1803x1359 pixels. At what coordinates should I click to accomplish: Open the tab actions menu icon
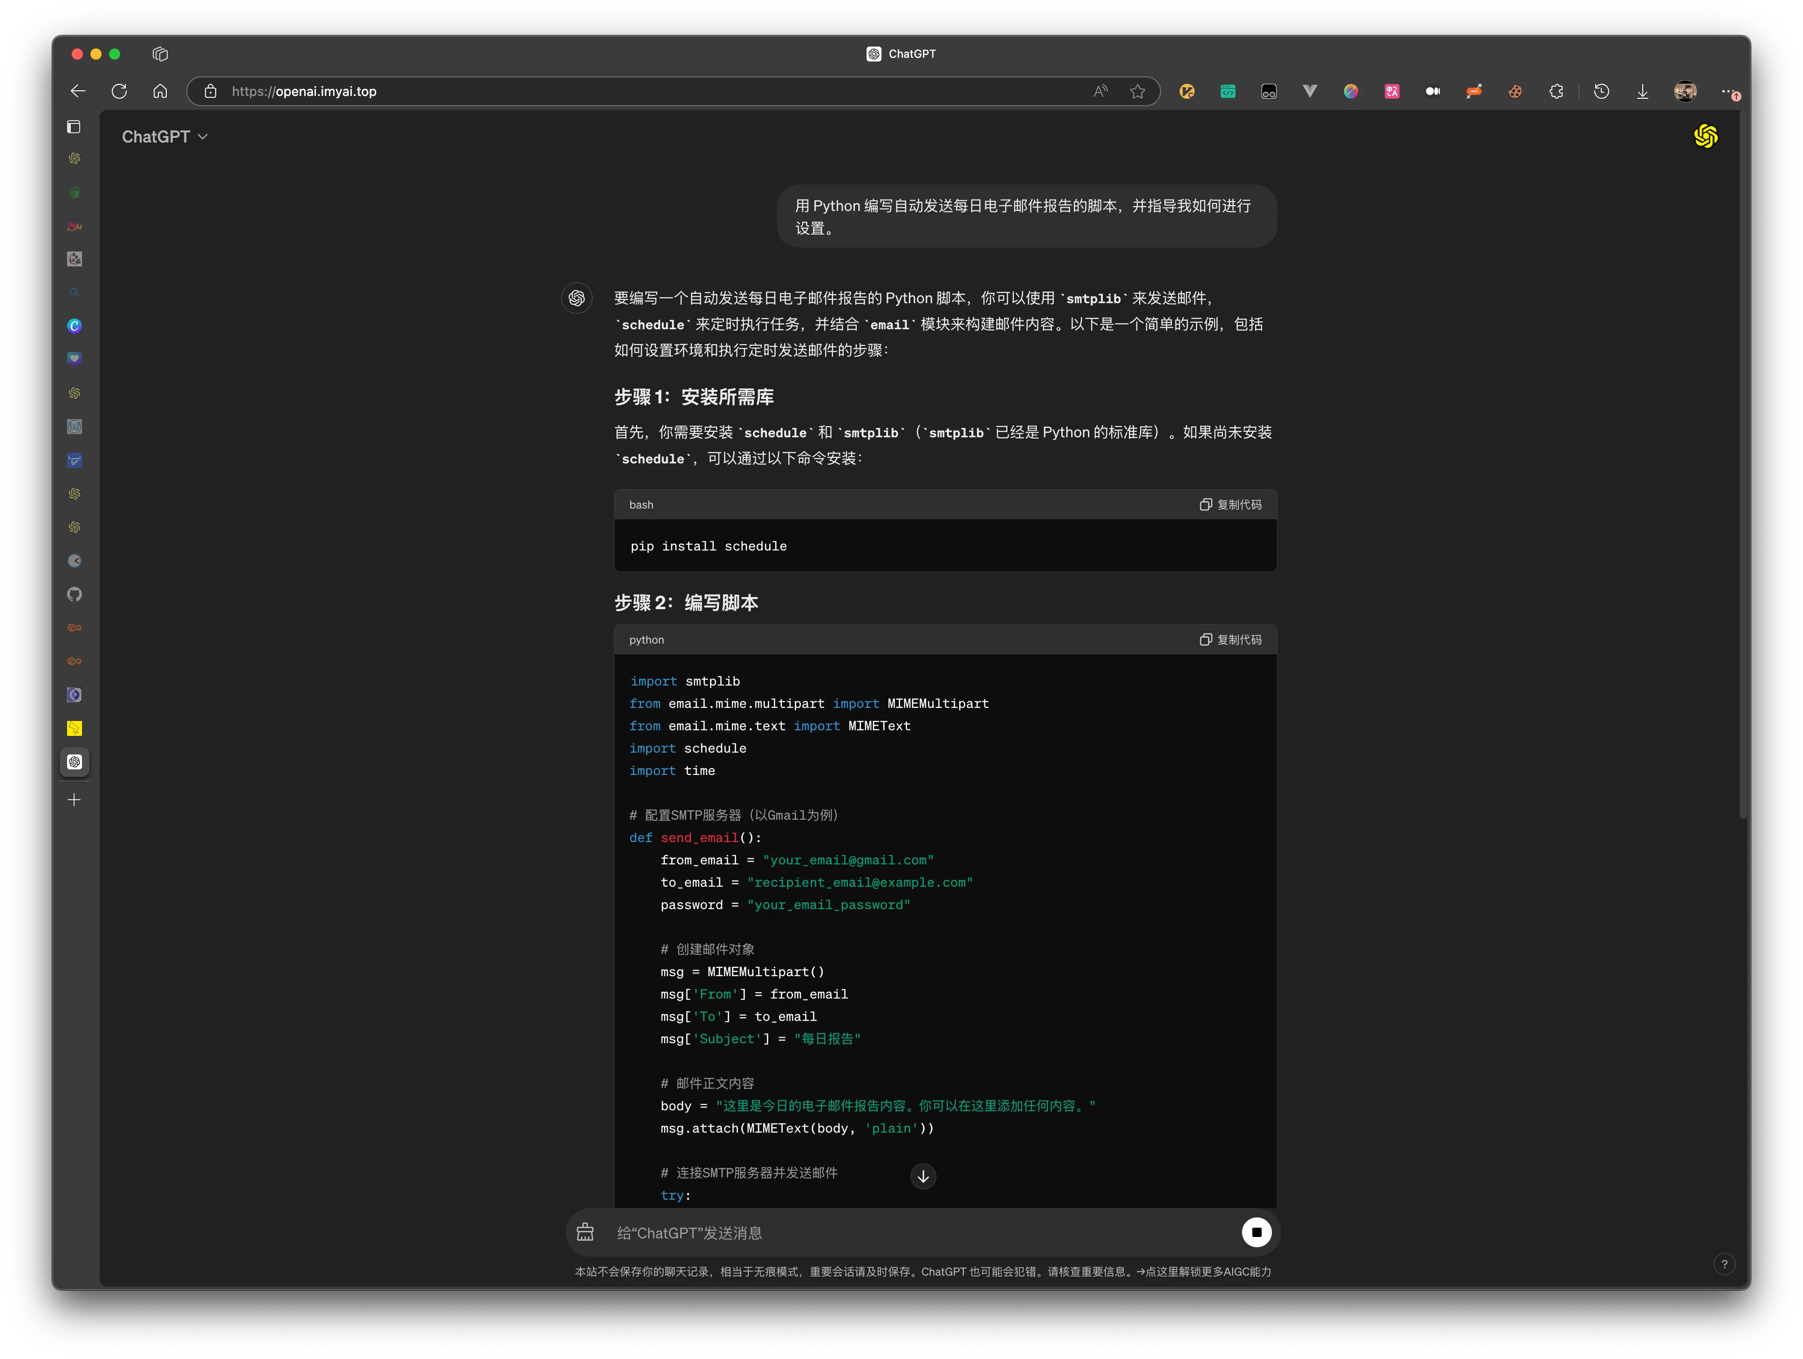tap(160, 54)
